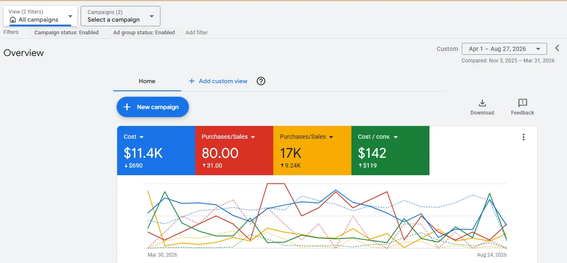Download the overview report
Viewport: 567px width, 263px height.
pos(482,107)
